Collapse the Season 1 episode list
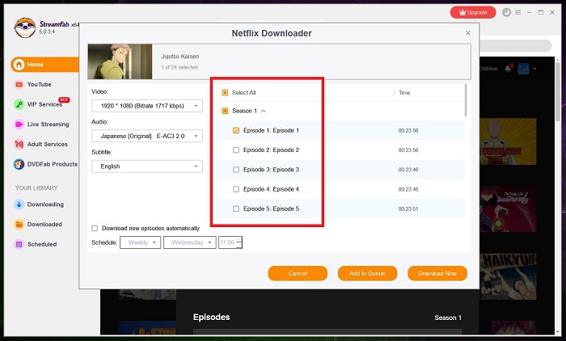Image resolution: width=566 pixels, height=341 pixels. [264, 112]
